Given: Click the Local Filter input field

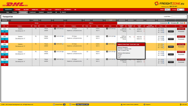Looking at the screenshot, I should coord(179,17).
